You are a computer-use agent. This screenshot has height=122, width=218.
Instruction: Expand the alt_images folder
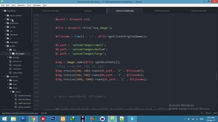(11, 54)
